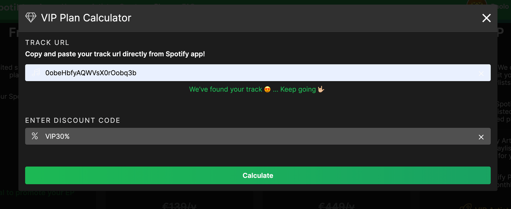
Task: Clear the track URL field with its X
Action: [481, 73]
